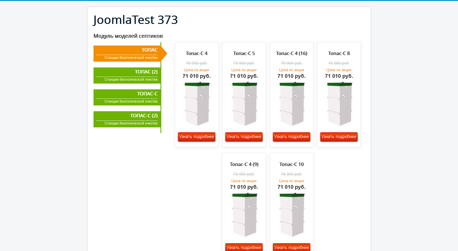This screenshot has width=458, height=251.
Task: Open the Топас-С 4 septic tank image
Action: tap(197, 104)
